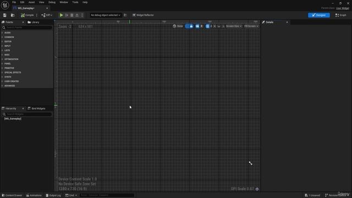Open the debug object selector dropdown
Image resolution: width=352 pixels, height=198 pixels.
pos(105,15)
